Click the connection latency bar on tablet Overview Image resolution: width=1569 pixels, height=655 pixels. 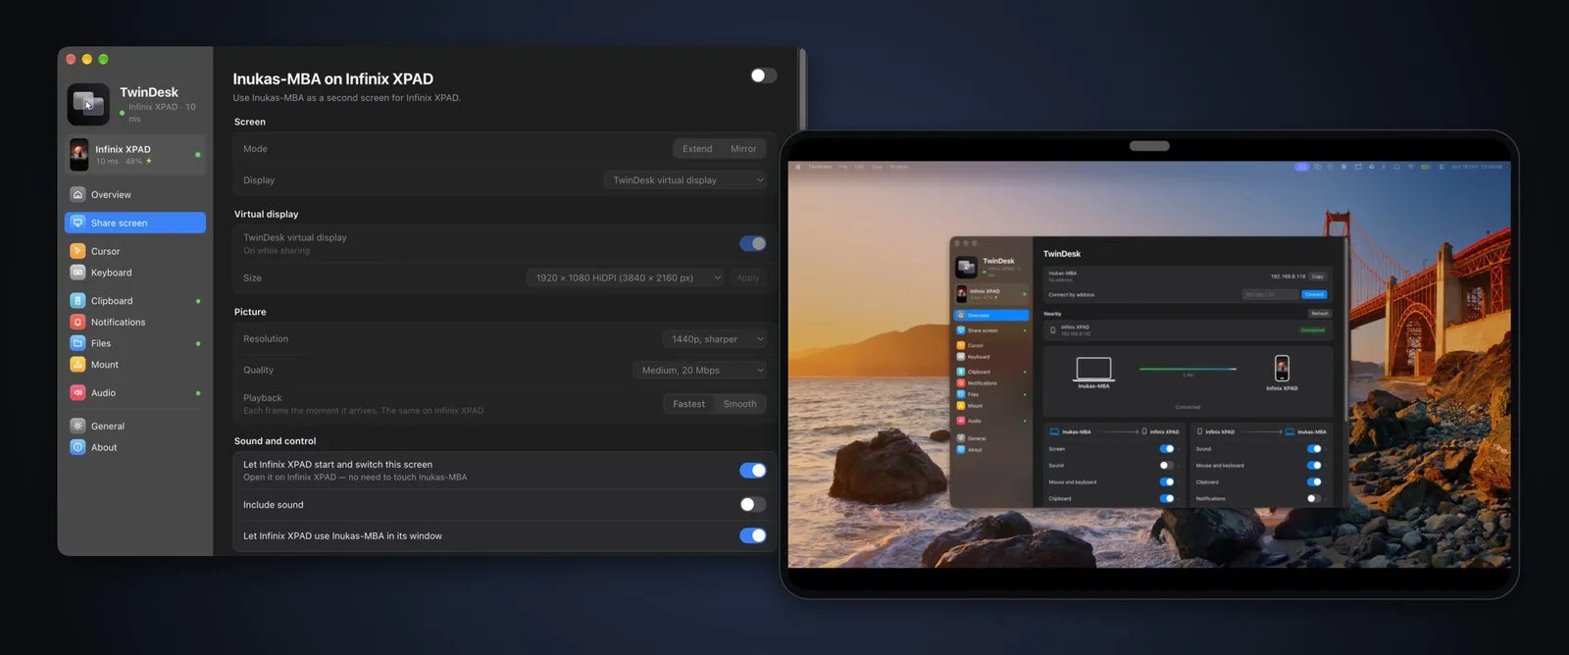pos(1188,369)
